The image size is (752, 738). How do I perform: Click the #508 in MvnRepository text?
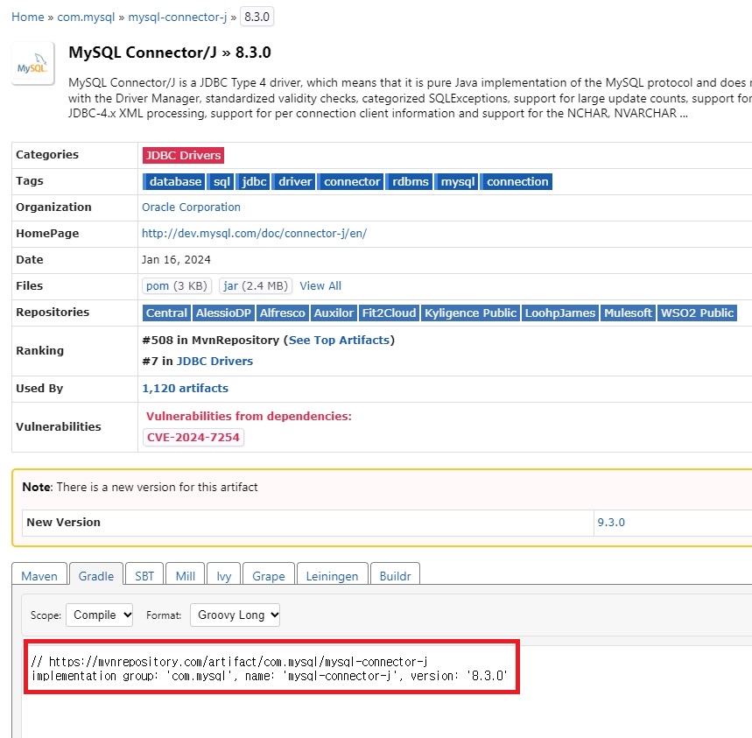point(210,341)
